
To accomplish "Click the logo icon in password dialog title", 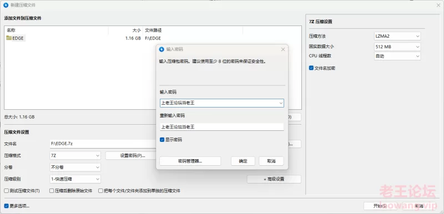I will pyautogui.click(x=162, y=49).
